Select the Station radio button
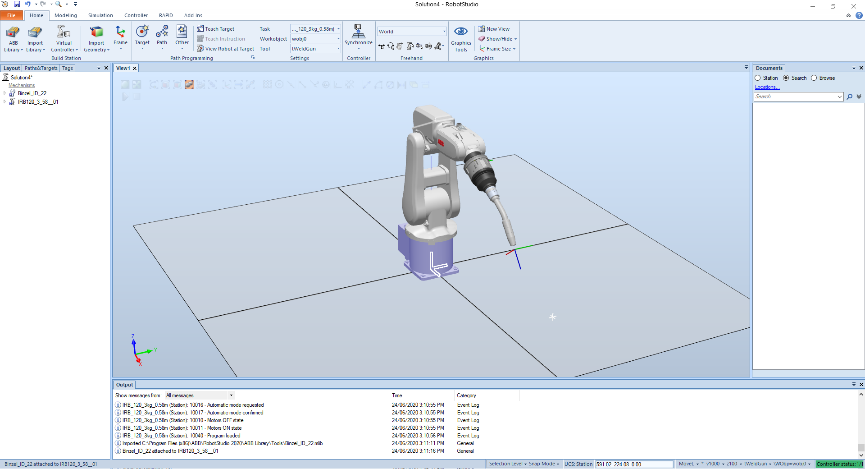This screenshot has height=469, width=865. pos(758,78)
